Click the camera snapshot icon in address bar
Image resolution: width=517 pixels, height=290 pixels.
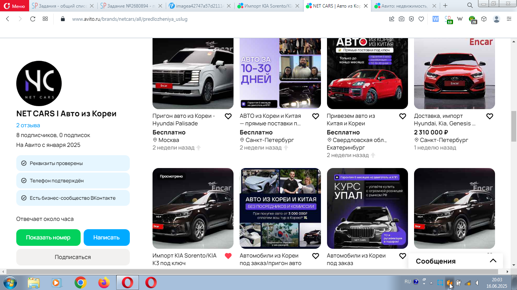coord(402,19)
